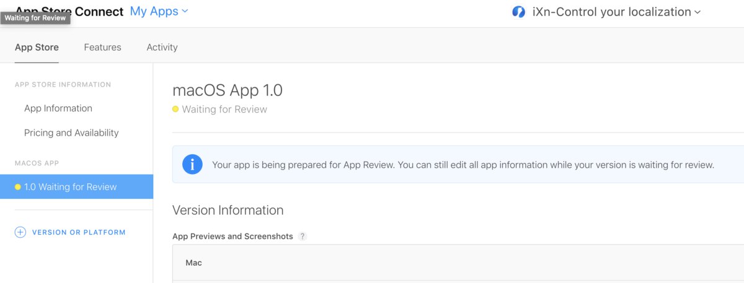Click the Version Information heading
744x283 pixels.
click(x=228, y=210)
